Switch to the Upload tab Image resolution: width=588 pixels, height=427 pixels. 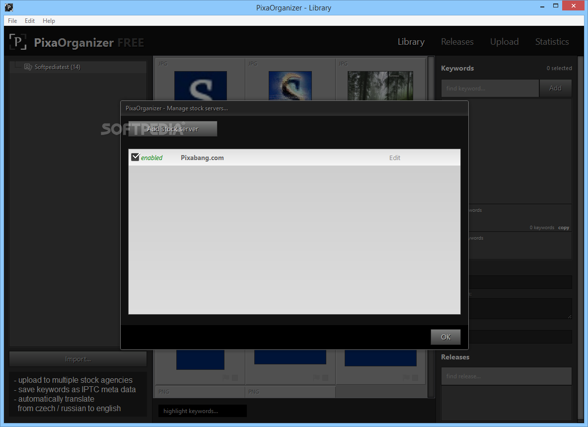(505, 42)
